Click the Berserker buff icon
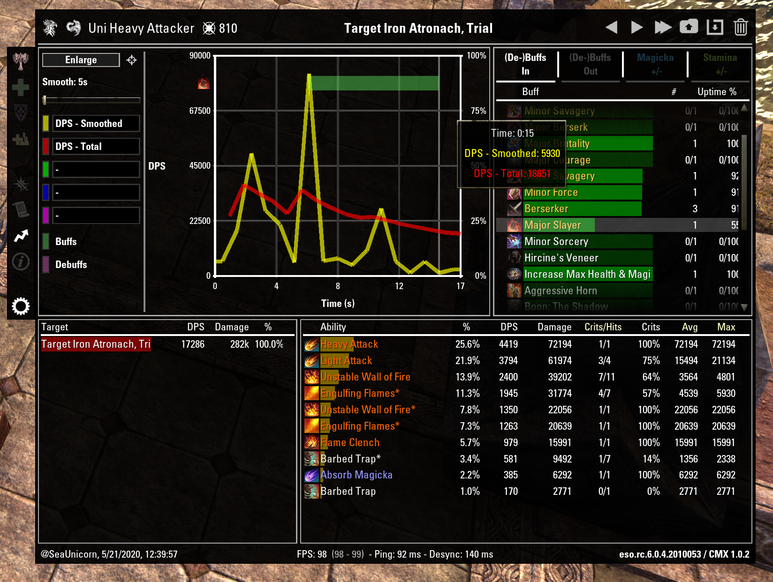The image size is (773, 582). click(515, 209)
